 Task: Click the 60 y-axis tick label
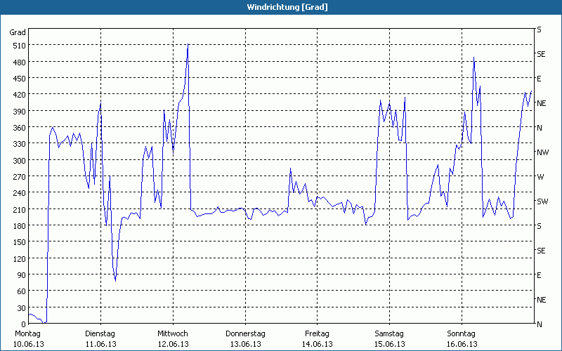21,291
